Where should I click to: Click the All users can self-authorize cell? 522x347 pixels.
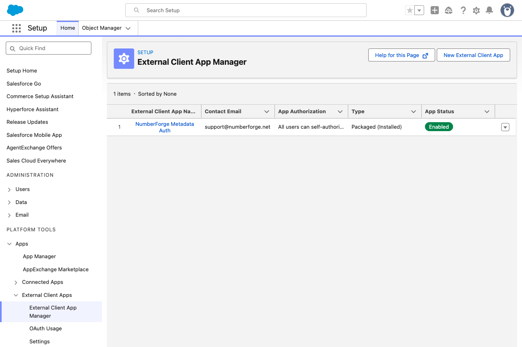point(311,127)
